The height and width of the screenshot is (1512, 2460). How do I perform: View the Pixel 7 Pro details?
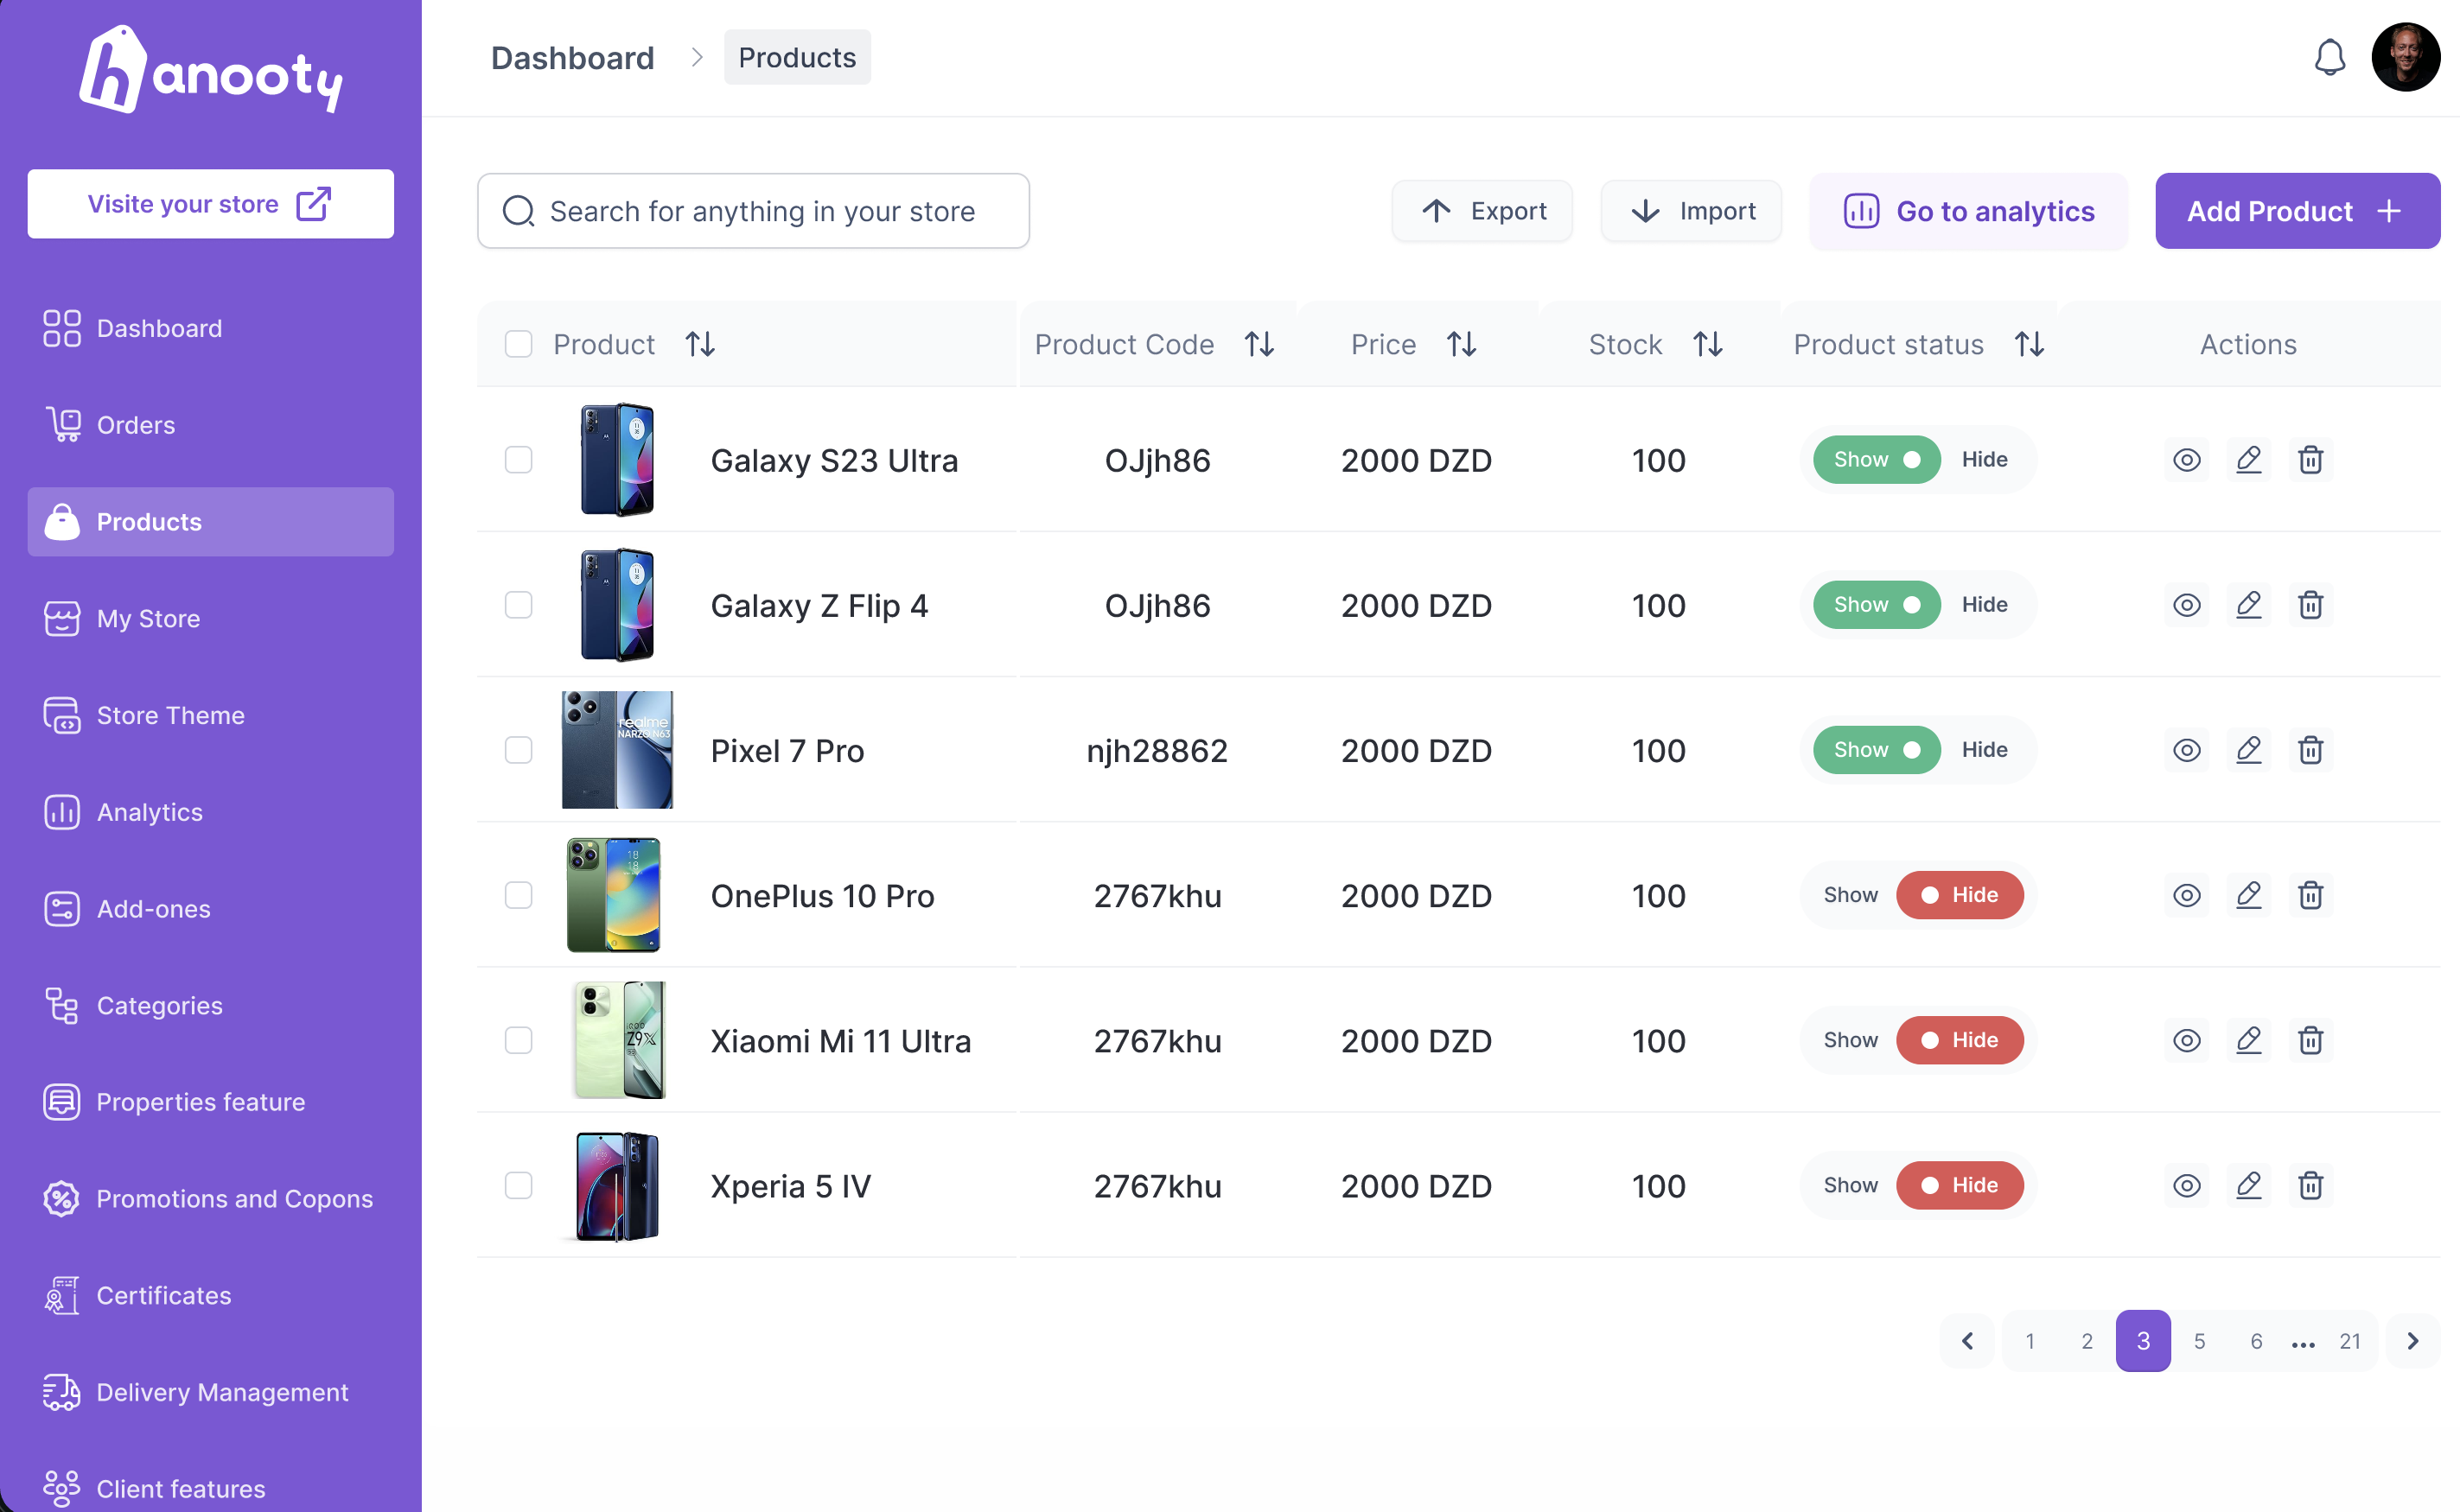tap(2187, 750)
